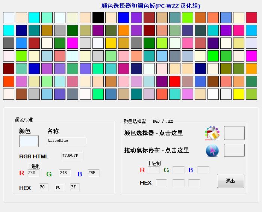Choose the dark indigo palette swatch
Screen dimensions: 262x212
pos(213,43)
